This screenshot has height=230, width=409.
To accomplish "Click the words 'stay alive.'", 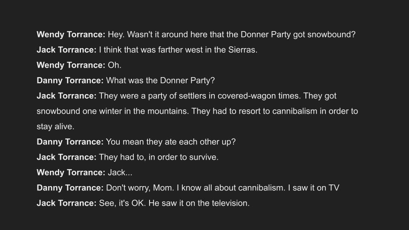I will point(55,127).
